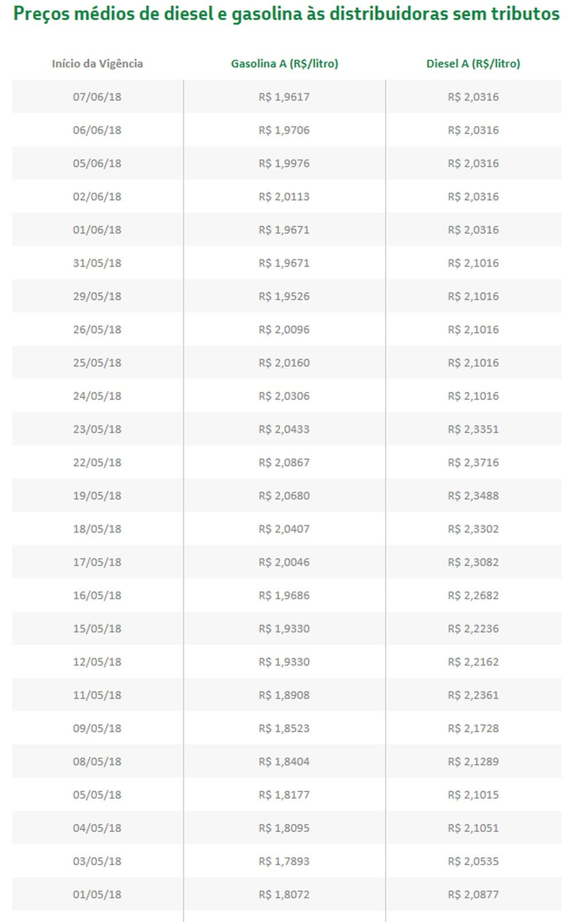Click the 01/05/18 date cell

[x=97, y=895]
